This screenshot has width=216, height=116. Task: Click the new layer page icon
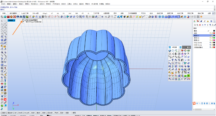[x=195, y=25]
